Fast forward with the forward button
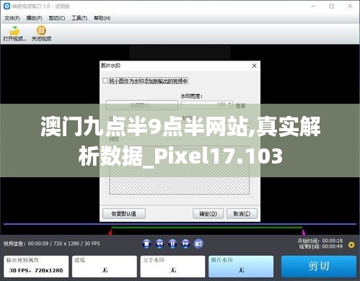Image resolution: width=360 pixels, height=281 pixels. [185, 244]
